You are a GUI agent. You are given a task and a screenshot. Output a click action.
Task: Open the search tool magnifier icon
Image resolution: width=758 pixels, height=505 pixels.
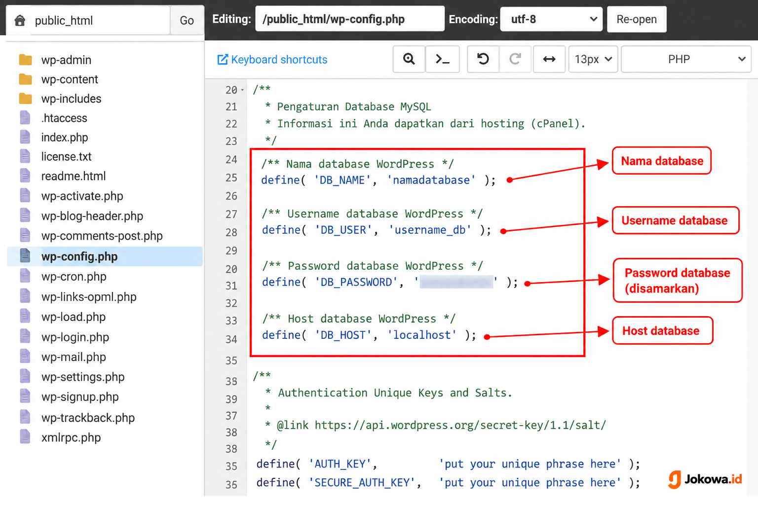coord(409,59)
